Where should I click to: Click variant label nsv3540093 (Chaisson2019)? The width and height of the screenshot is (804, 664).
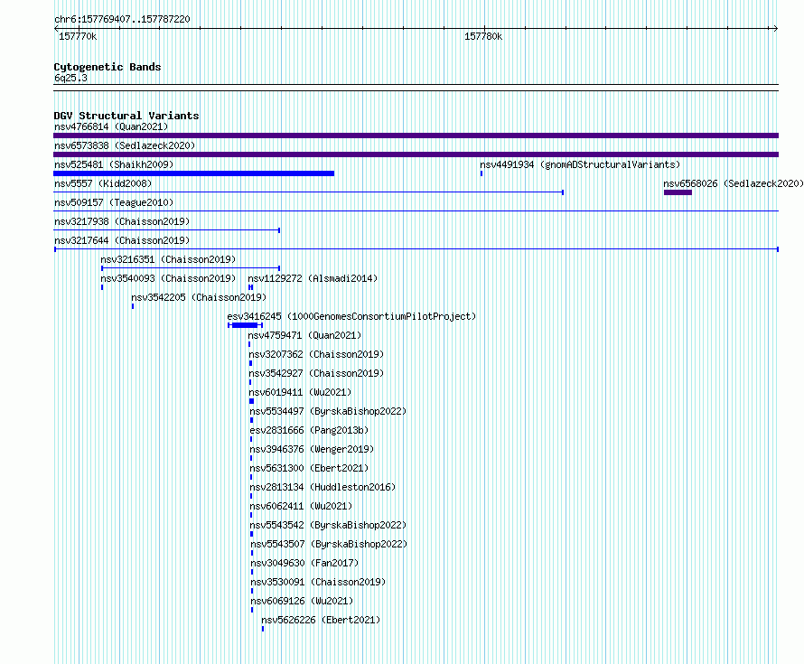coord(168,278)
